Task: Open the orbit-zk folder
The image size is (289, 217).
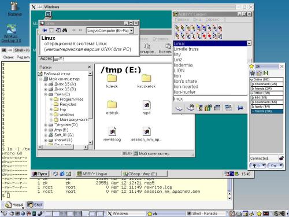Action: click(x=112, y=108)
